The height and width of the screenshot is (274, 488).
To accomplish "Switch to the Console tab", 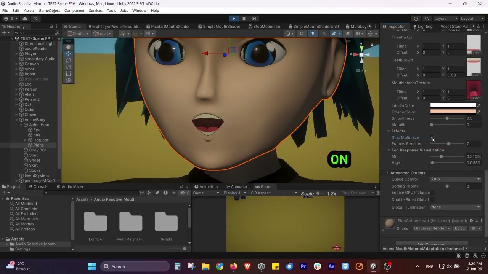I will click(38, 186).
